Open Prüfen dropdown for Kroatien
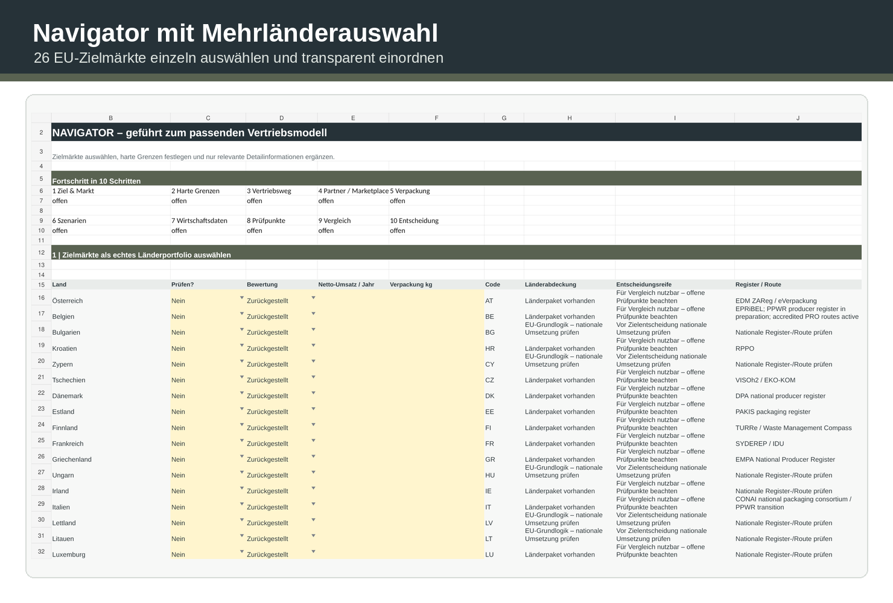The image size is (893, 603). [242, 346]
